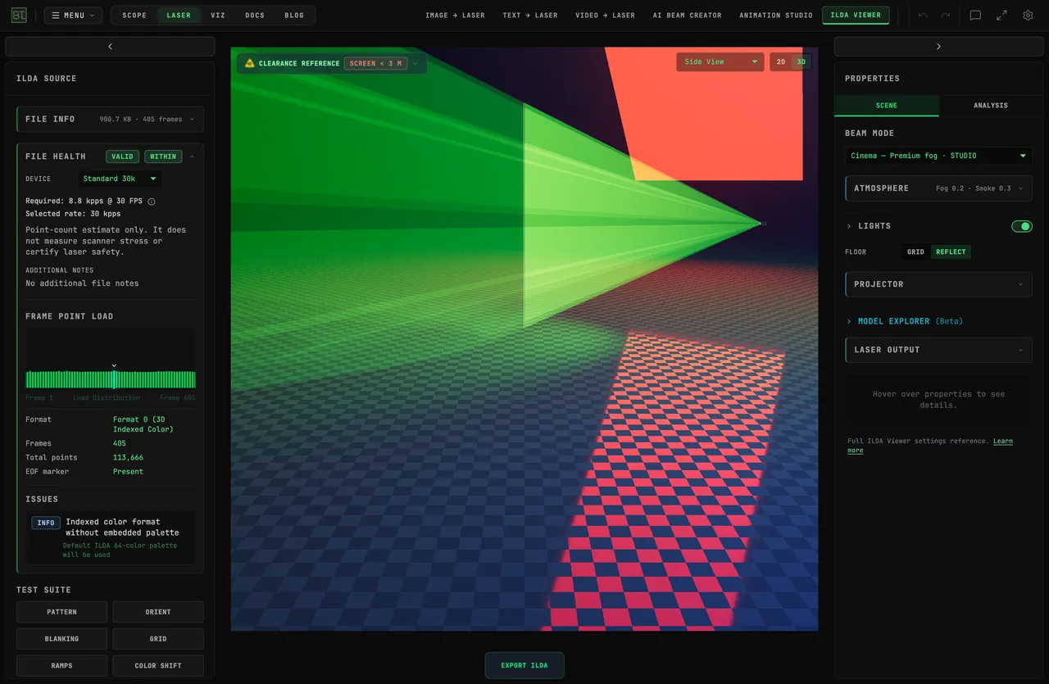Open the feedback chat bubble icon
This screenshot has width=1049, height=684.
click(975, 15)
